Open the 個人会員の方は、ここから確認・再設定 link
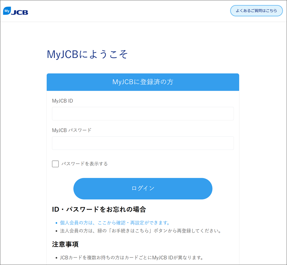Viewport: 287px width, 265px height. (115, 223)
